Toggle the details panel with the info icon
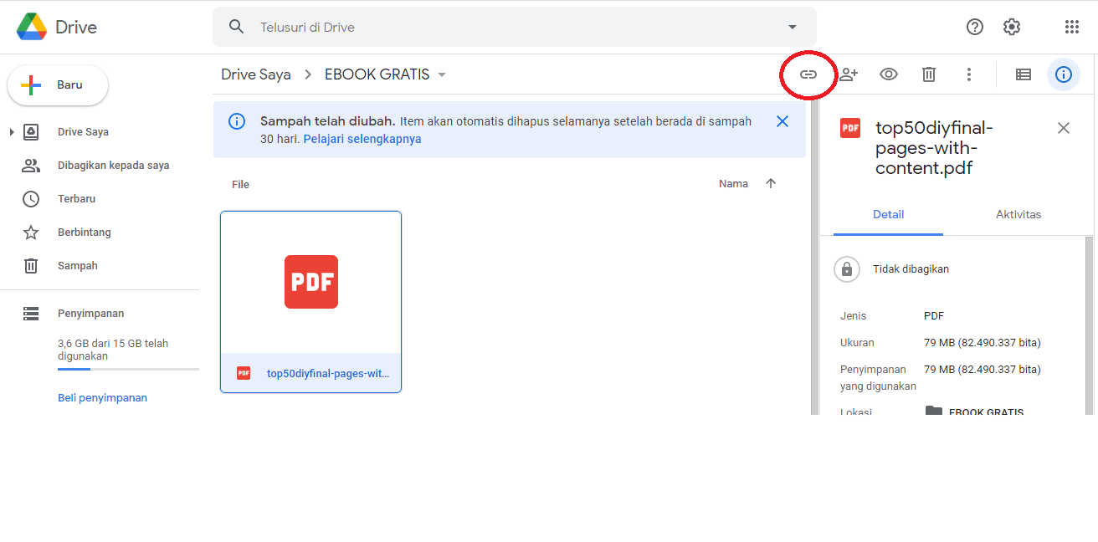This screenshot has width=1098, height=542. pos(1063,74)
